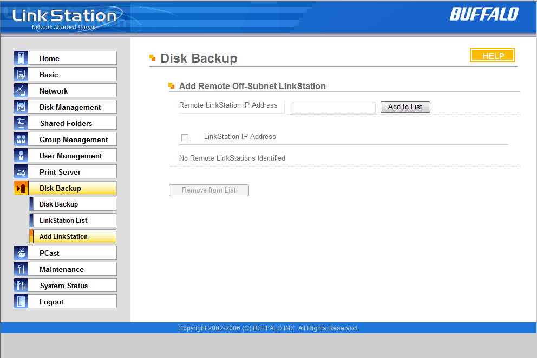Click the 'Add Remote Off-Subnet LinkStation' heading
The width and height of the screenshot is (537, 358).
click(252, 86)
